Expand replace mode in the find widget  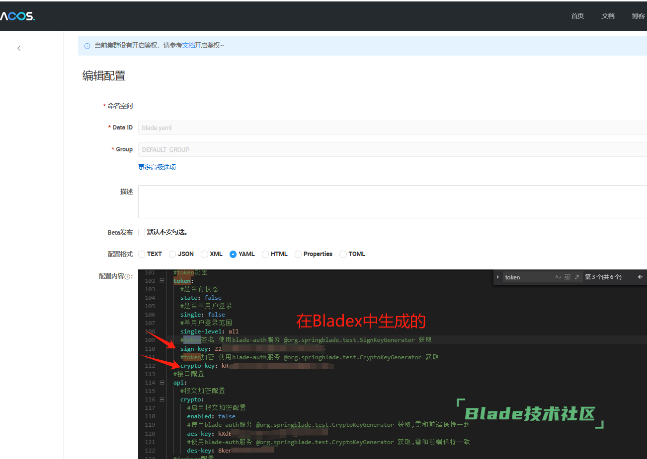497,277
